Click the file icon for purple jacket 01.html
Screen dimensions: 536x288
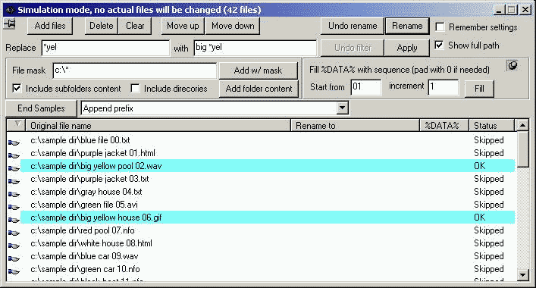(14, 155)
